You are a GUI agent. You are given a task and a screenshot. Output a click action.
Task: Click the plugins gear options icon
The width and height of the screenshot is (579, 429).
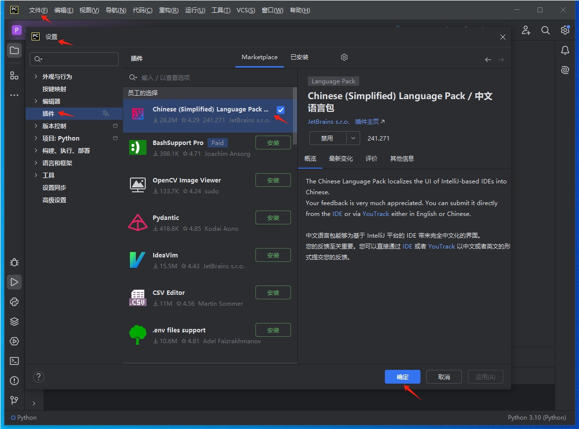click(344, 58)
